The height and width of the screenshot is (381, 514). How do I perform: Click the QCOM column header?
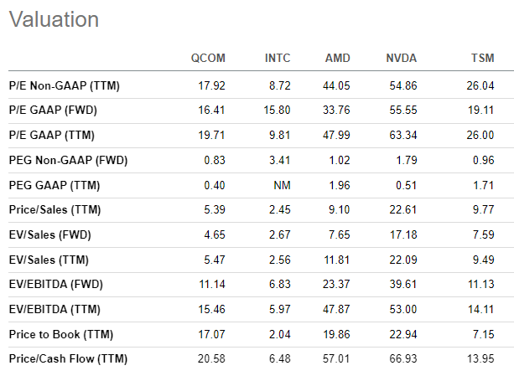pyautogui.click(x=208, y=58)
